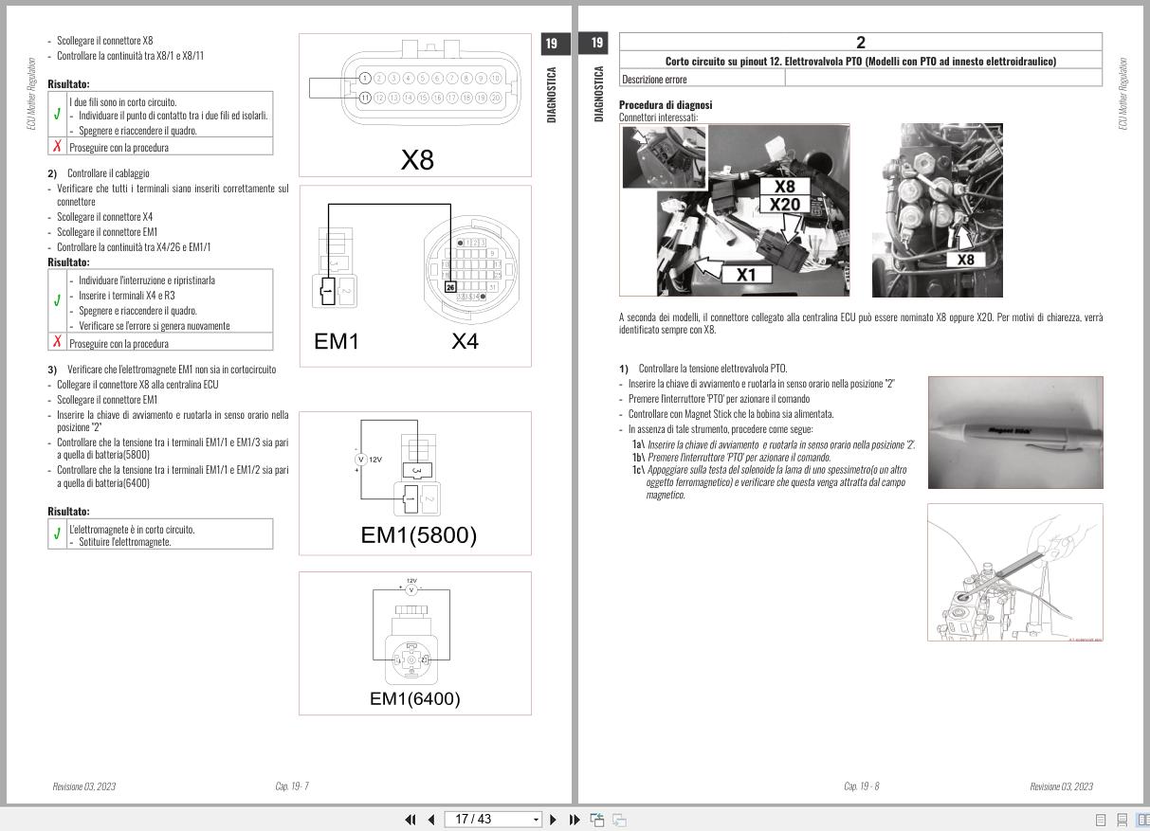Click 'Scollegare il connettore X8' line

coord(104,41)
